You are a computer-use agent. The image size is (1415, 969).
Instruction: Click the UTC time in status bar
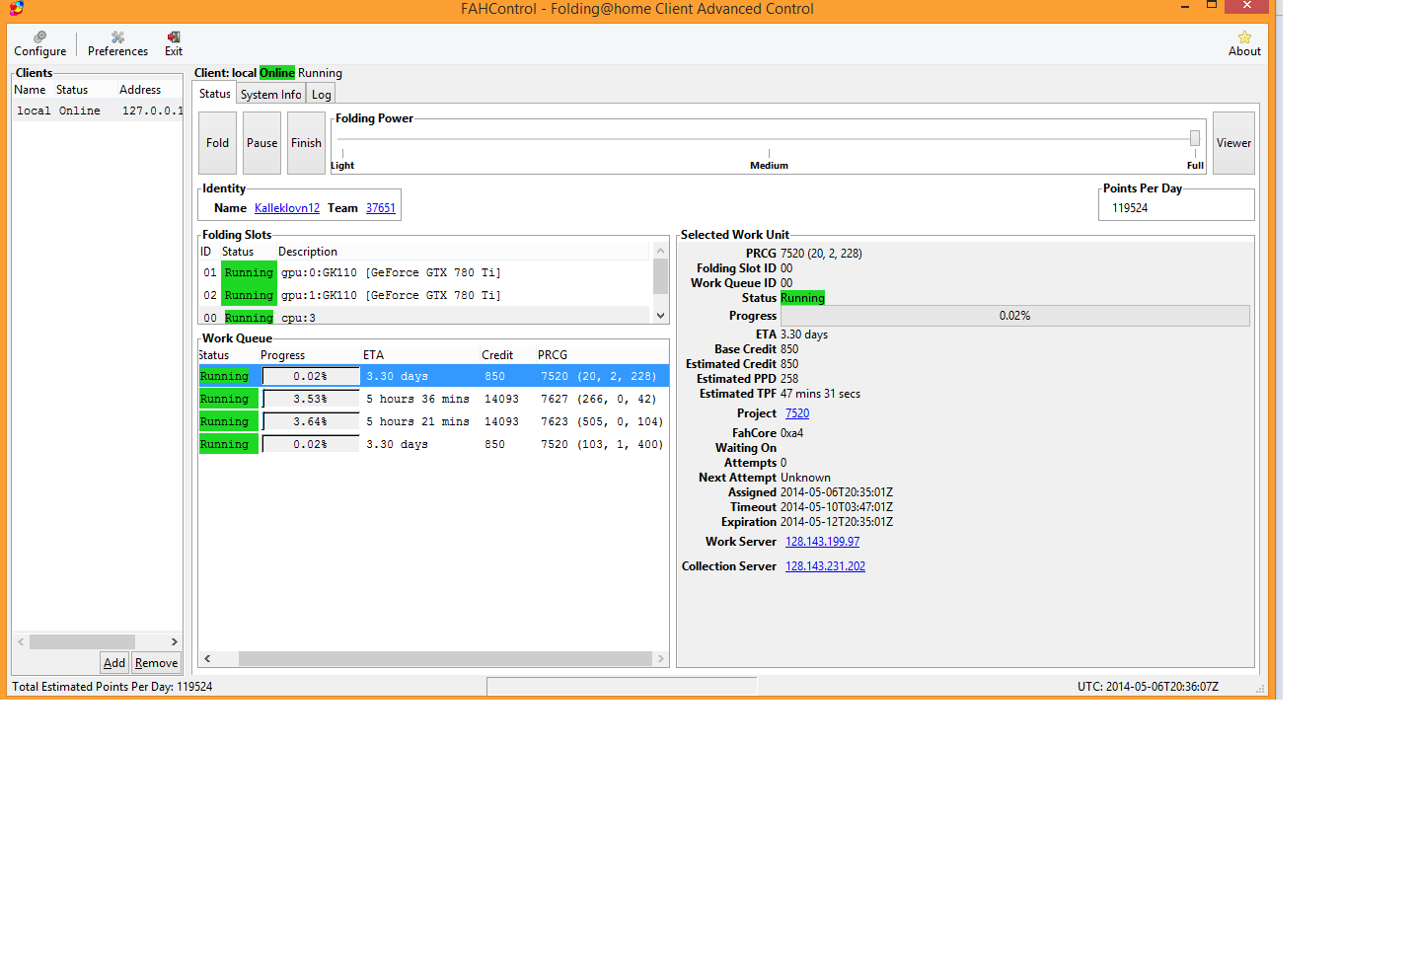tap(1148, 687)
